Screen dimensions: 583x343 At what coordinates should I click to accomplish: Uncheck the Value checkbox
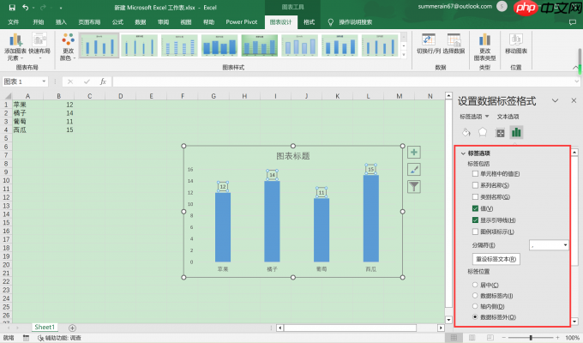pyautogui.click(x=475, y=208)
